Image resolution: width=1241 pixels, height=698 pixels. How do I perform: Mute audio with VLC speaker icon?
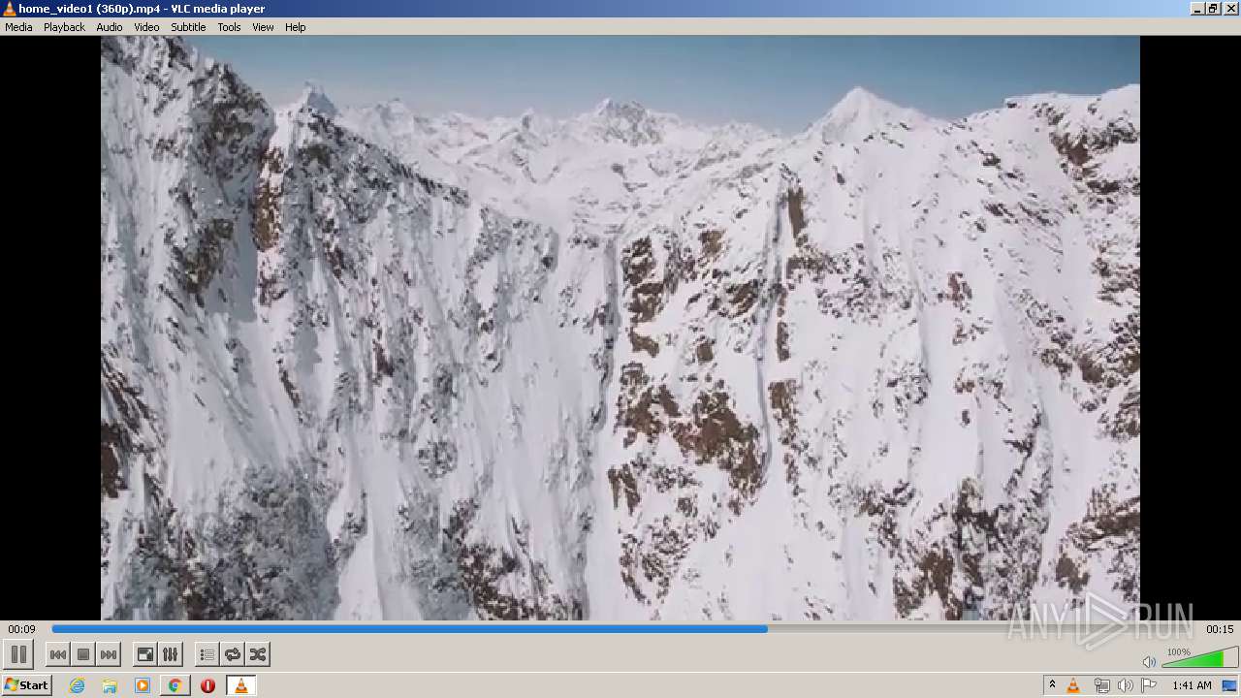tap(1149, 661)
